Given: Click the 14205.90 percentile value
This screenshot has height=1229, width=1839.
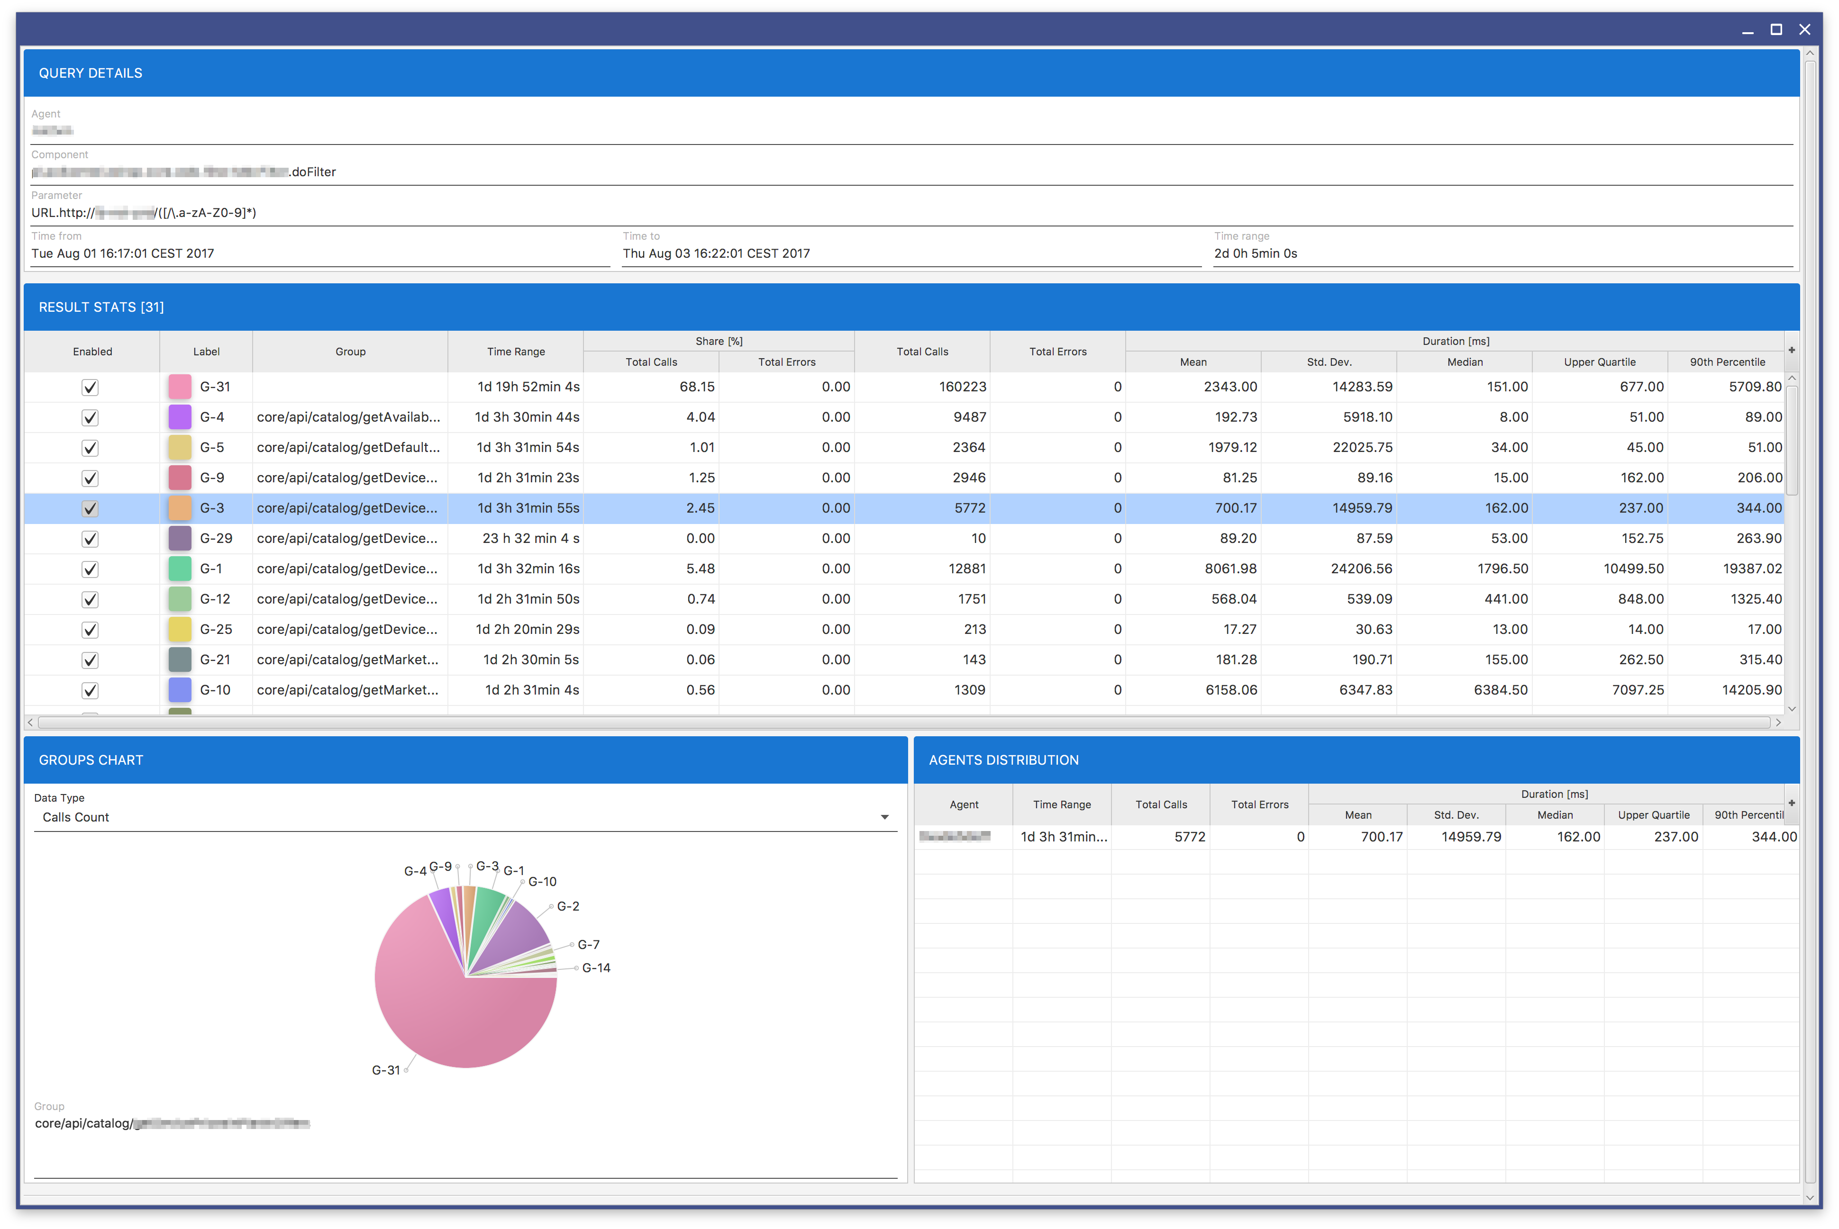Looking at the screenshot, I should 1752,690.
